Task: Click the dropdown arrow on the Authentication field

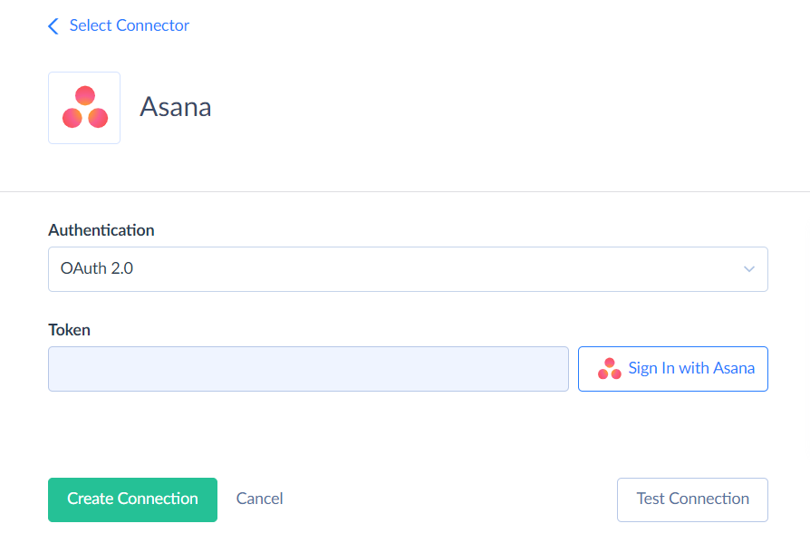Action: click(x=748, y=268)
